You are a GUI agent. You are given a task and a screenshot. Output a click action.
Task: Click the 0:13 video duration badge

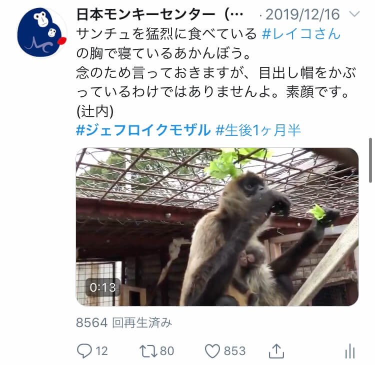tap(102, 288)
